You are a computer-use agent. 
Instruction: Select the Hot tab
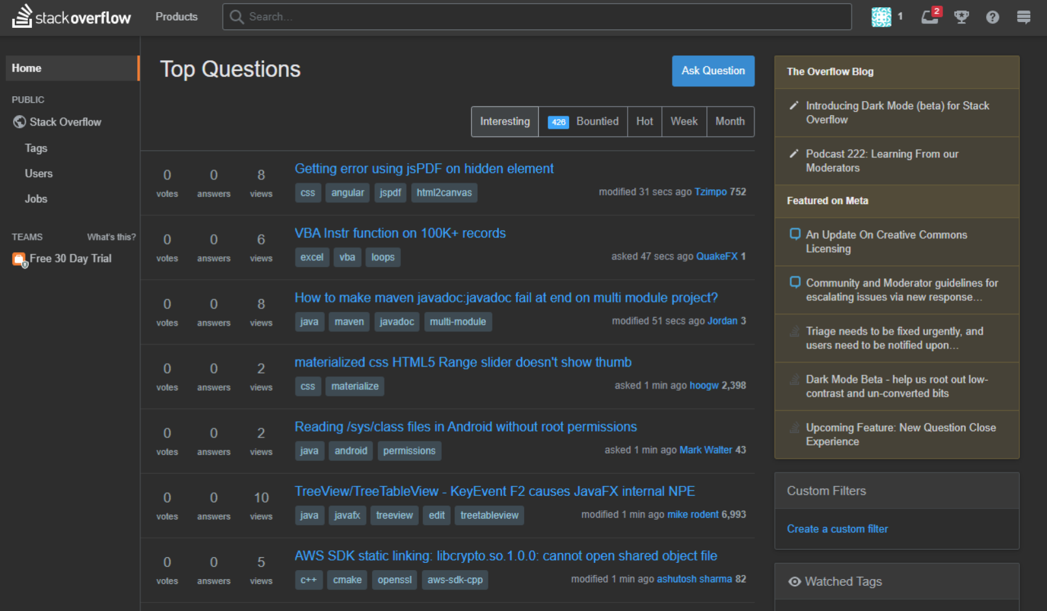(x=644, y=121)
